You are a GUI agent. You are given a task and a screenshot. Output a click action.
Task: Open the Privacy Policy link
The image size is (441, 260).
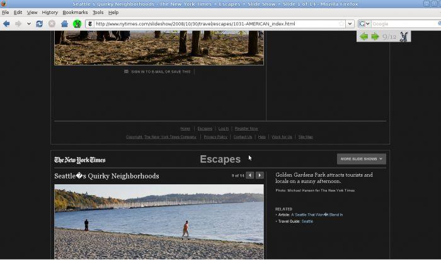tap(215, 137)
